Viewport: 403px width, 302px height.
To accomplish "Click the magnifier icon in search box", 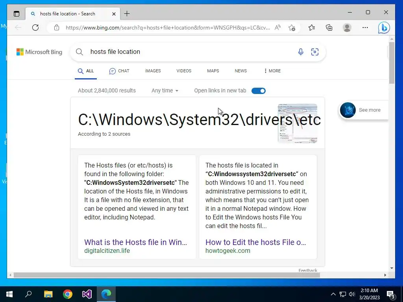I will [79, 52].
